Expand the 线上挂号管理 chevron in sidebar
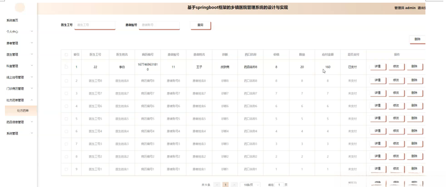 pos(32,77)
